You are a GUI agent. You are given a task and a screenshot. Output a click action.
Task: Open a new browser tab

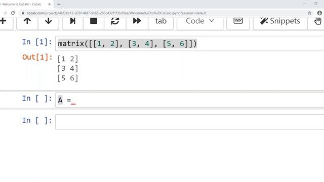click(59, 4)
